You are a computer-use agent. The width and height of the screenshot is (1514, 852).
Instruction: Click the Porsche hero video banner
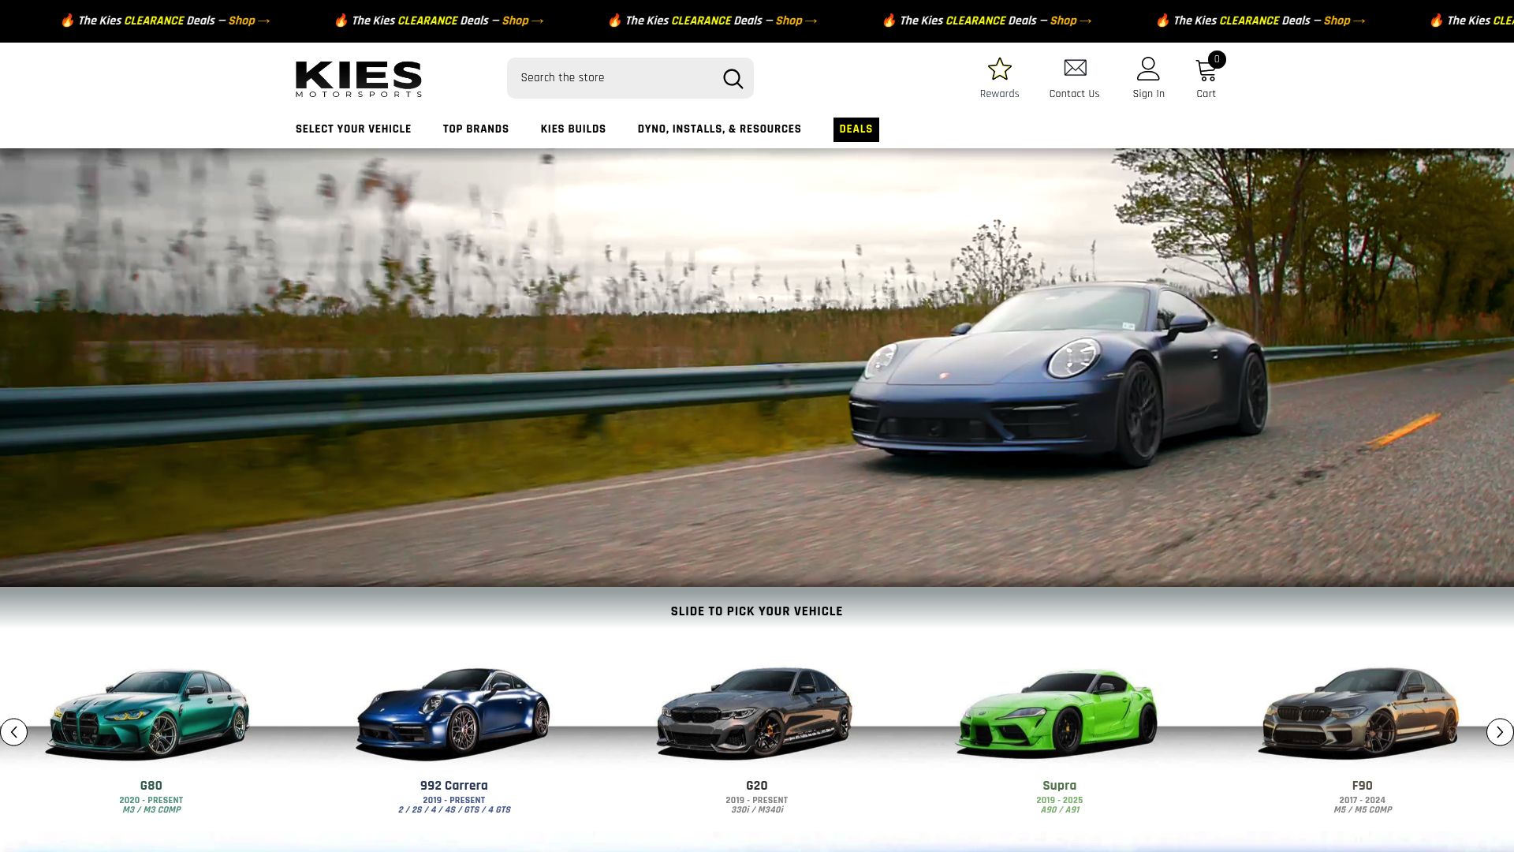click(757, 368)
